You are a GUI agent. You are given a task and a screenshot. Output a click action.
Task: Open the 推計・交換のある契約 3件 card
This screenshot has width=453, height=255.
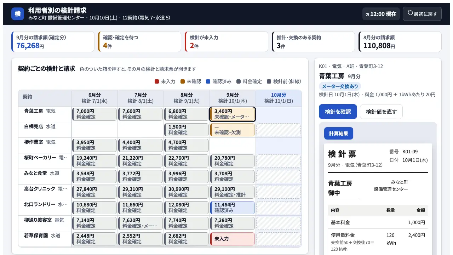pos(313,42)
